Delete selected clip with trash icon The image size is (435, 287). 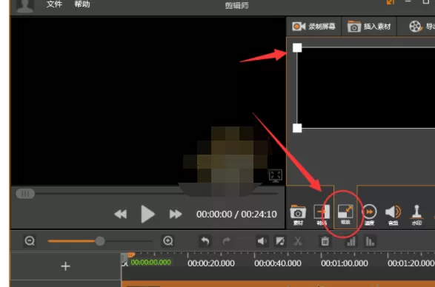pyautogui.click(x=325, y=241)
